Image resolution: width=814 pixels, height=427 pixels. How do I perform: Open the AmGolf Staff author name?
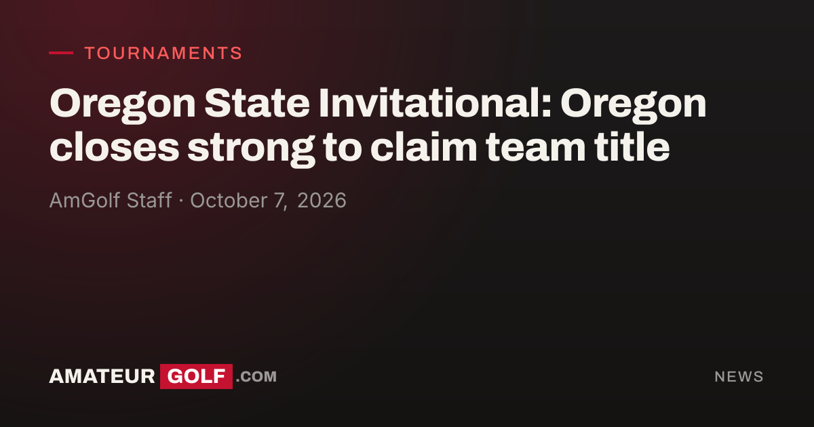(x=111, y=201)
